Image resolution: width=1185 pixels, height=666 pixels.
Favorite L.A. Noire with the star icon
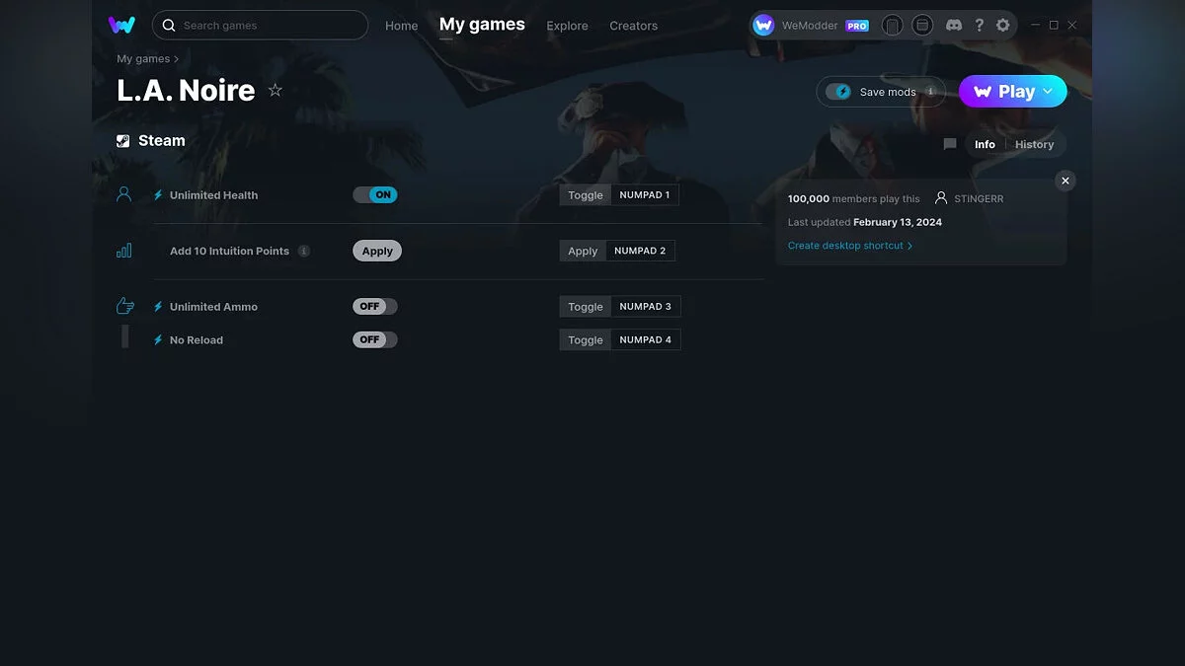pos(276,91)
